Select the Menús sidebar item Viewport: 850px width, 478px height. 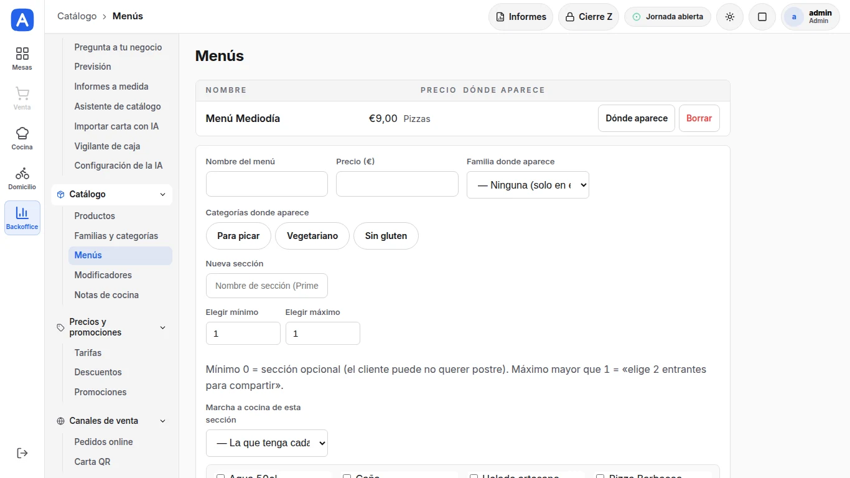tap(120, 255)
